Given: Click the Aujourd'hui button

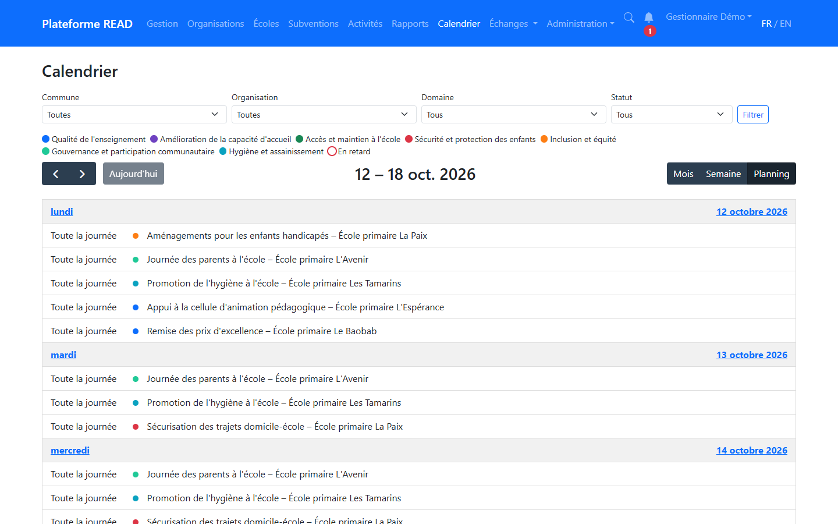Looking at the screenshot, I should pos(133,174).
